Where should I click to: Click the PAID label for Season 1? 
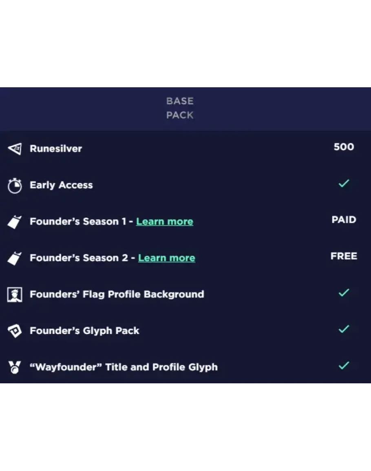click(x=344, y=220)
